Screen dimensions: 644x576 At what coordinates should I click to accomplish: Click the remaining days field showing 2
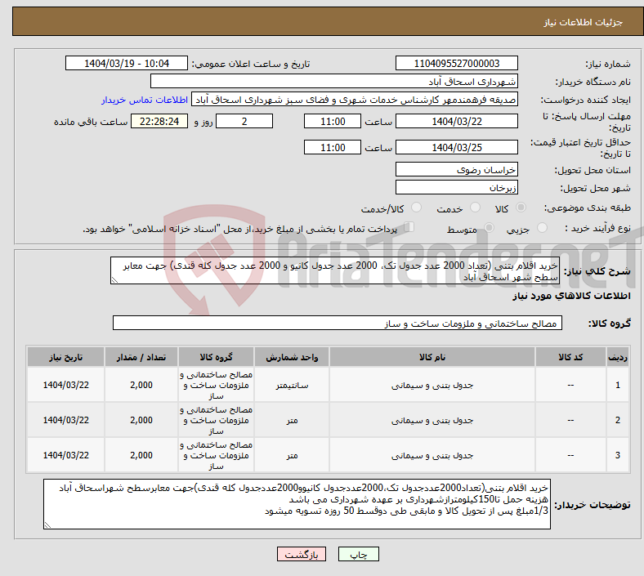(x=244, y=121)
